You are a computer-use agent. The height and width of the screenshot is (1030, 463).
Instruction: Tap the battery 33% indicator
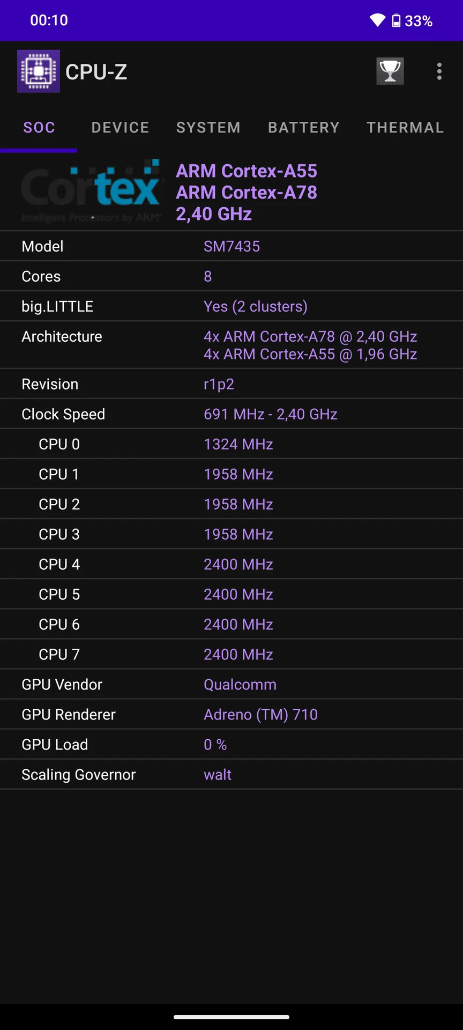point(412,21)
